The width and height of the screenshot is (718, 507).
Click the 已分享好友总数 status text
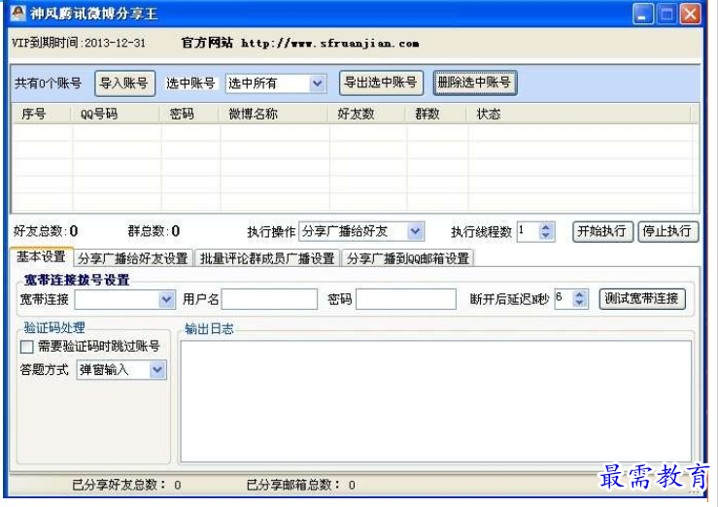[x=126, y=485]
